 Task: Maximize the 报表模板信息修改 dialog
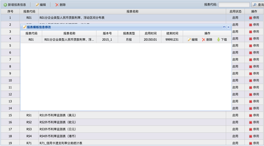point(224,27)
